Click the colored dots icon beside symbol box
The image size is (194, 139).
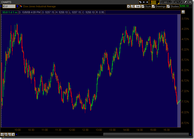[21, 6]
